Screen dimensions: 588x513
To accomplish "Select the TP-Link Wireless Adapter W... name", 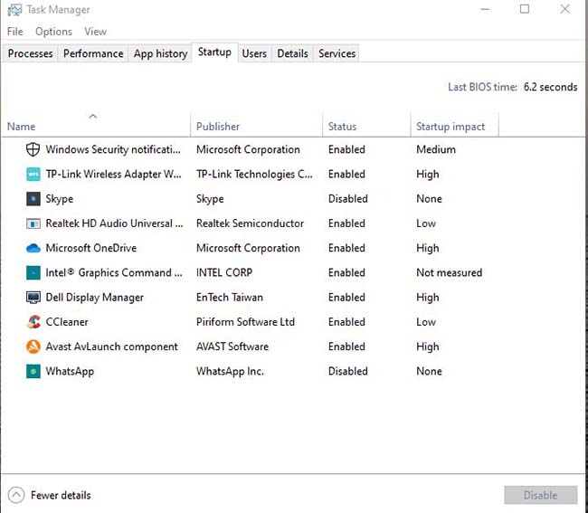I will 113,174.
